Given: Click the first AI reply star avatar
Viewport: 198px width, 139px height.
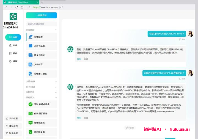Looking at the screenshot, I should [x=70, y=49].
